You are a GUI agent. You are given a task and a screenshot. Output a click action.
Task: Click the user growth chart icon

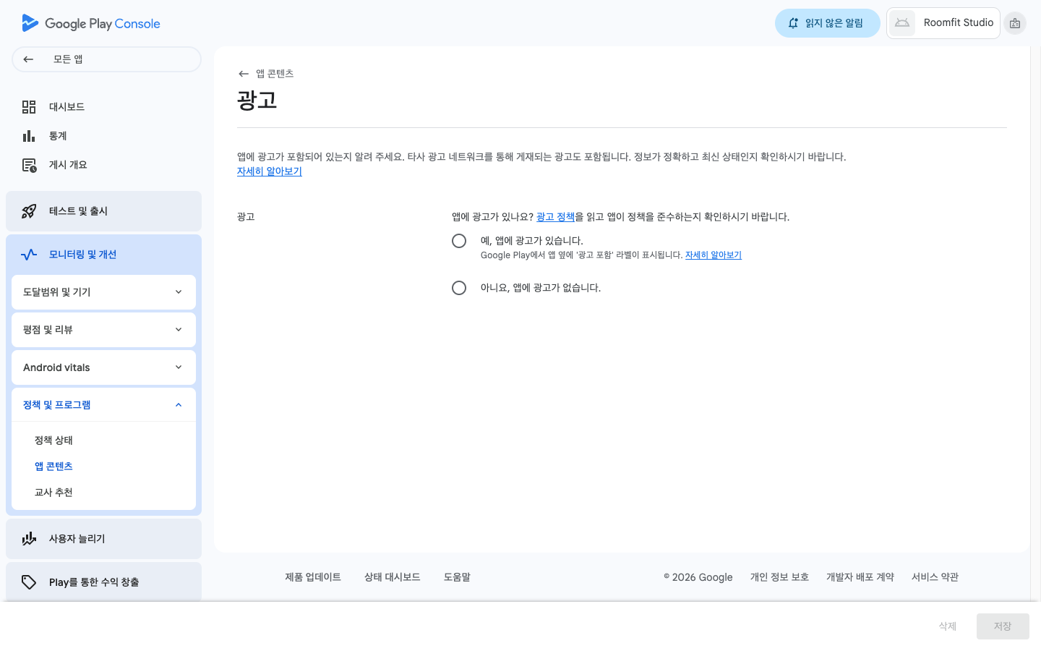29,539
